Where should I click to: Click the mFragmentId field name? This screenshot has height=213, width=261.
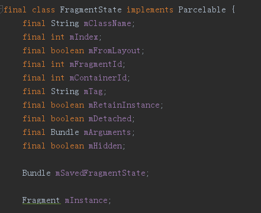click(96, 64)
